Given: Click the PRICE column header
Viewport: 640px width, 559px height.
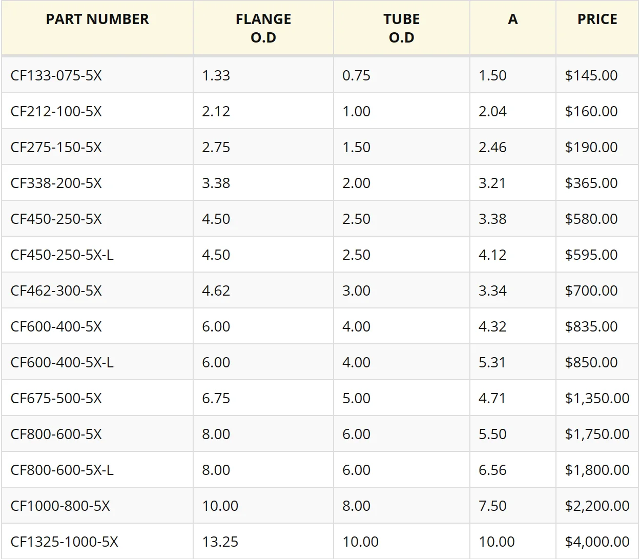Looking at the screenshot, I should [x=597, y=19].
